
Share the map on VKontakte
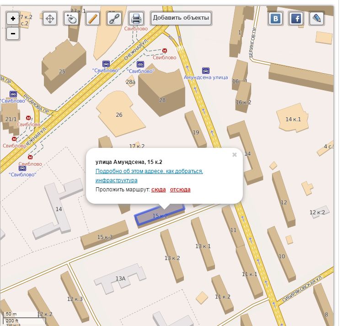[276, 18]
